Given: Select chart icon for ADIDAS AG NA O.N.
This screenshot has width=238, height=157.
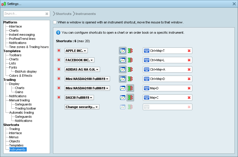Looking at the screenshot, I should pyautogui.click(x=123, y=69).
